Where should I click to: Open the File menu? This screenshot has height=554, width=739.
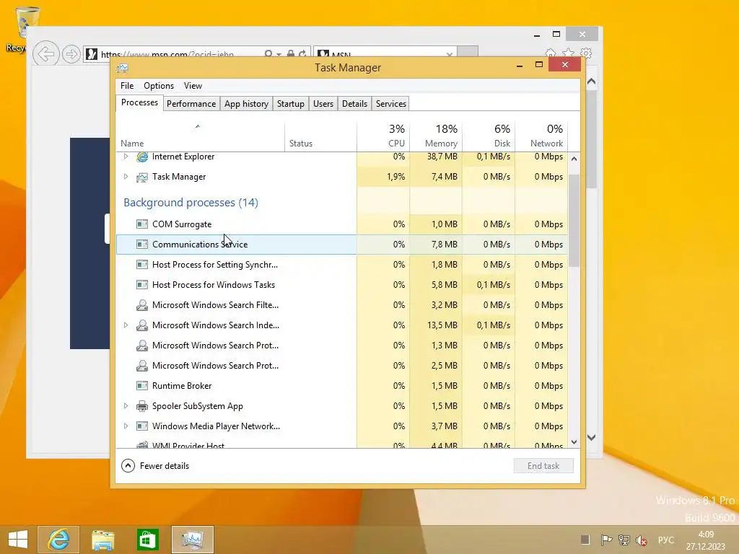point(127,86)
